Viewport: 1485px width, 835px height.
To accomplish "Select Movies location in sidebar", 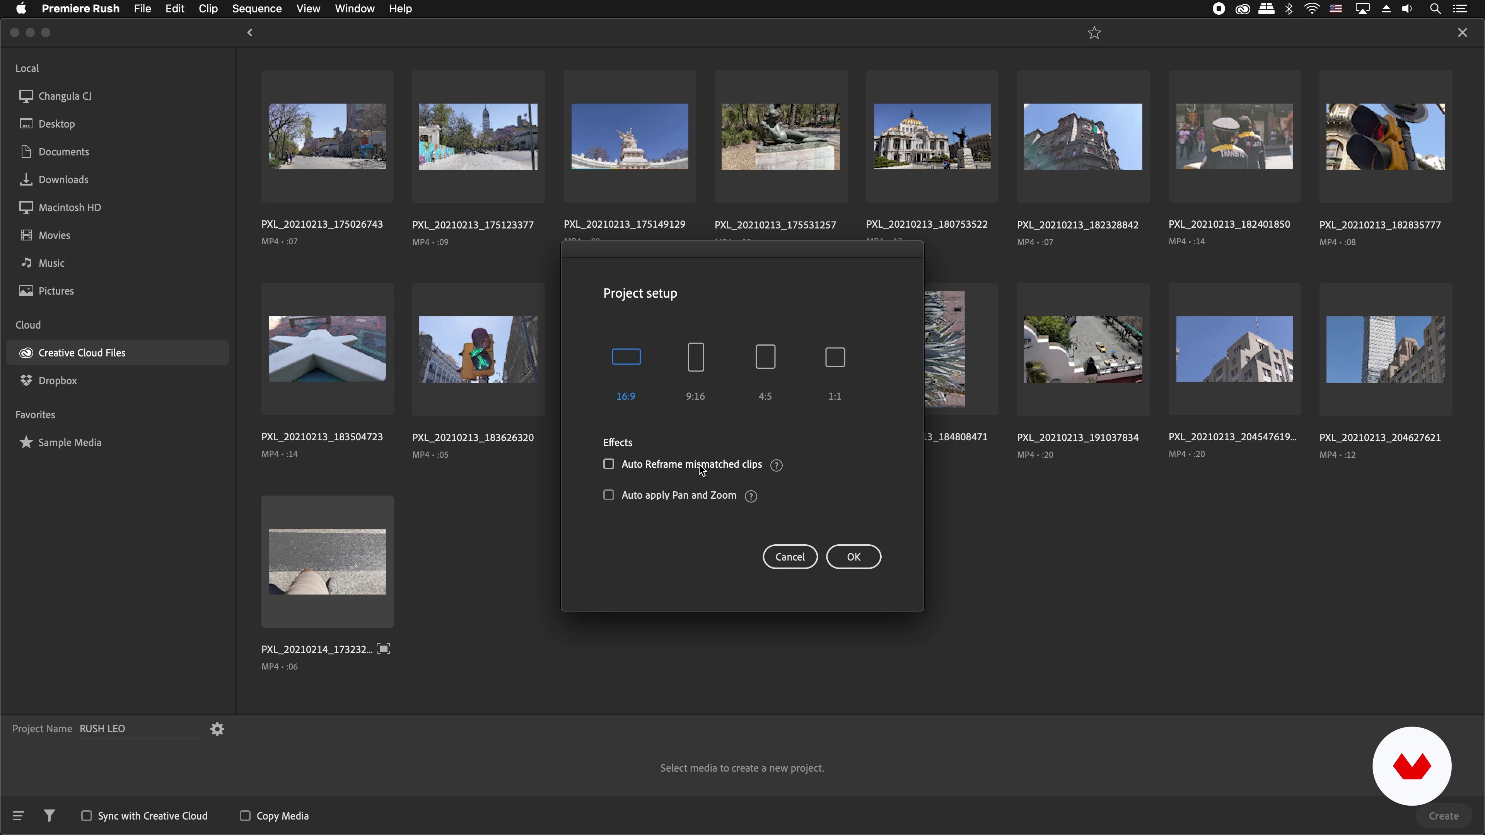I will (118, 235).
